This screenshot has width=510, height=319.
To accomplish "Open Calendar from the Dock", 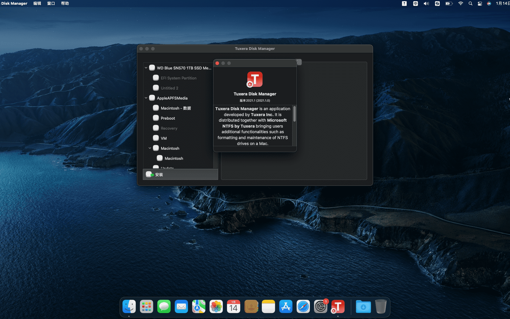I will click(x=233, y=307).
